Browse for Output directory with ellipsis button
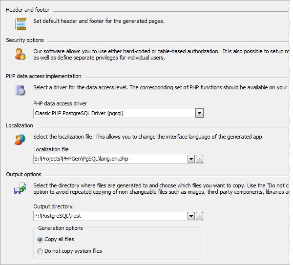This screenshot has width=293, height=265. 199,216
